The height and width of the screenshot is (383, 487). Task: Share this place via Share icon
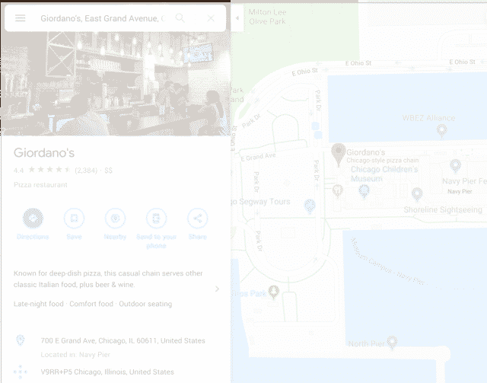[198, 219]
